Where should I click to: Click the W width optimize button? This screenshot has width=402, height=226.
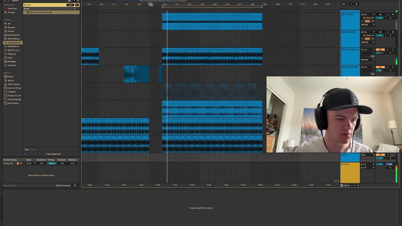358,186
